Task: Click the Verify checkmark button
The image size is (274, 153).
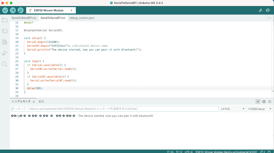Action: click(5, 10)
